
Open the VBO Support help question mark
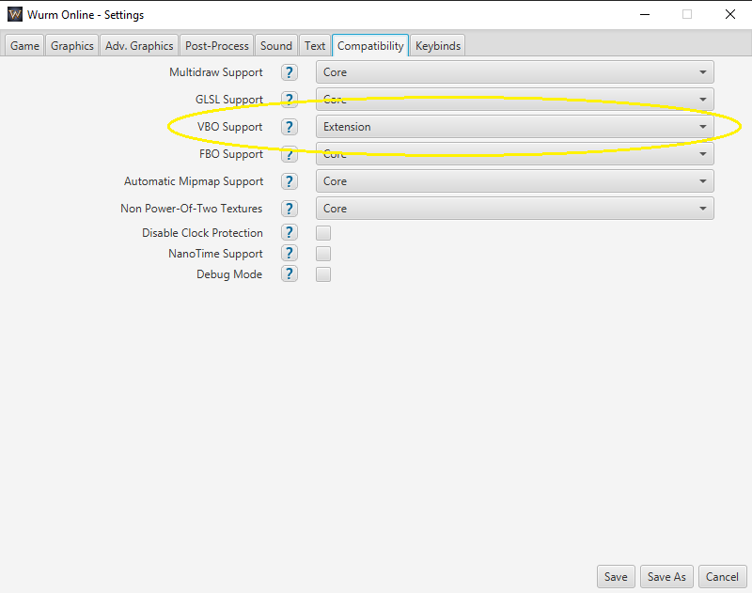tap(290, 127)
